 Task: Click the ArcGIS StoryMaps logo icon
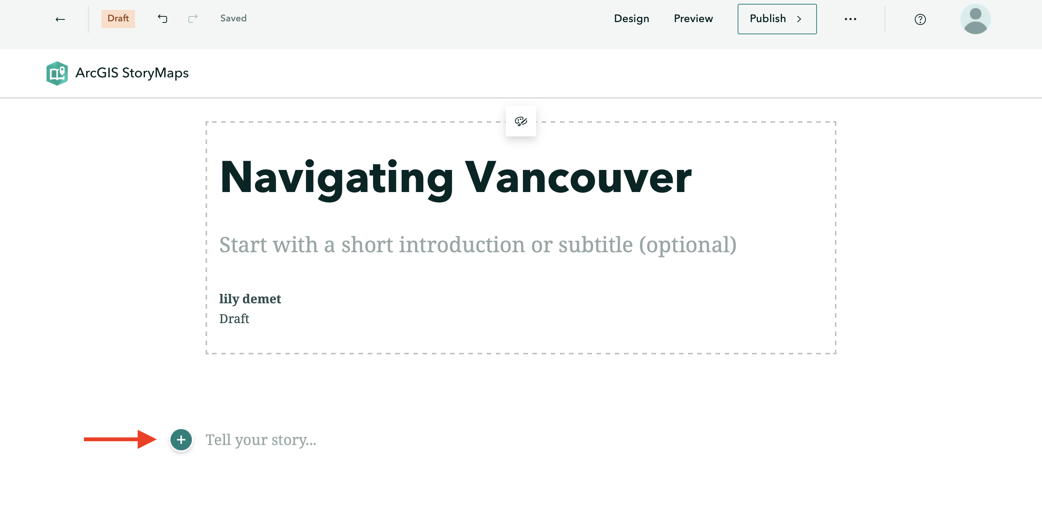point(56,73)
